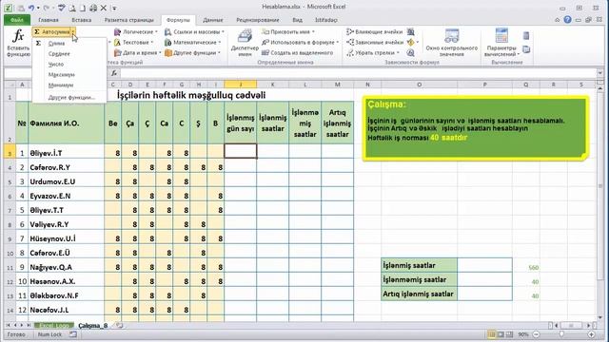Screen dimensions: 609x342
Task: Click the Undo icon in quick access
Action: tap(31, 8)
